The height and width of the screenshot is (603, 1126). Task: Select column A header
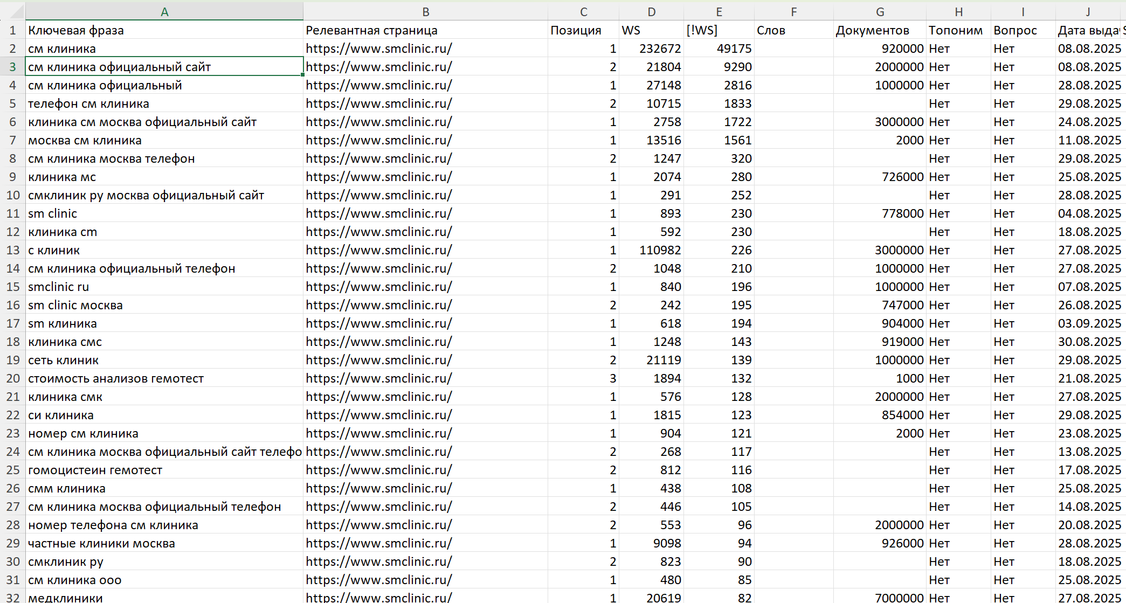point(164,12)
